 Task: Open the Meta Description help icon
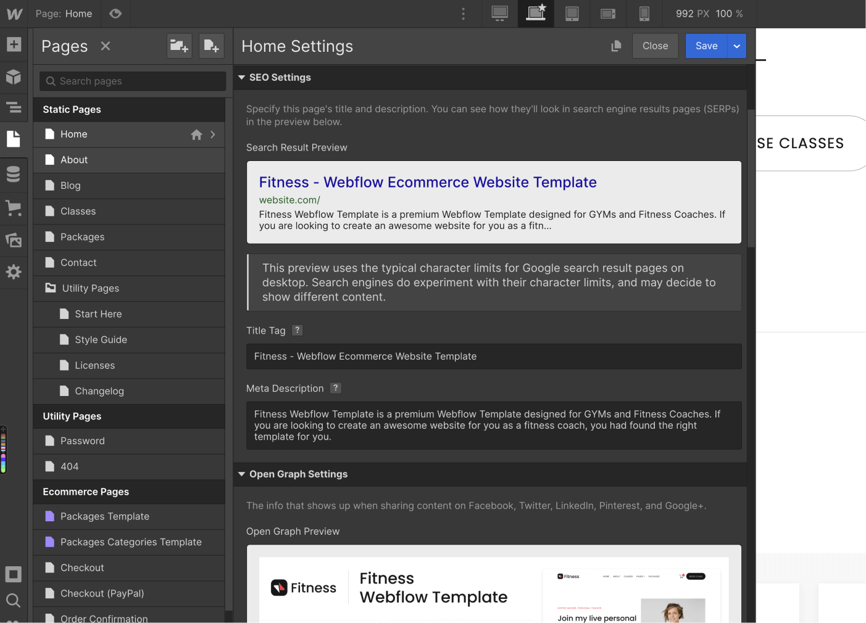click(x=335, y=388)
